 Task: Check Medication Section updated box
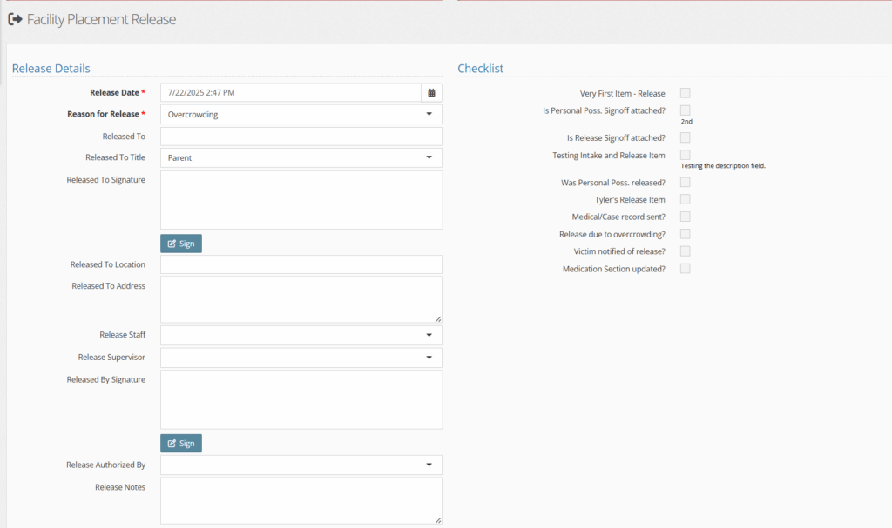[x=685, y=268]
